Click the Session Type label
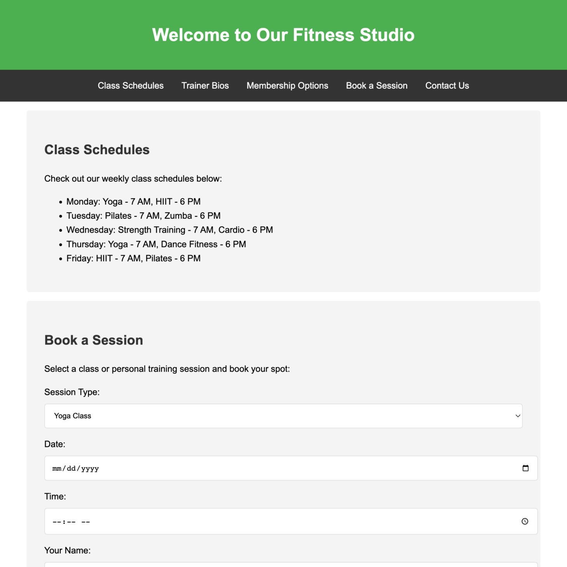The width and height of the screenshot is (567, 567). click(x=72, y=392)
